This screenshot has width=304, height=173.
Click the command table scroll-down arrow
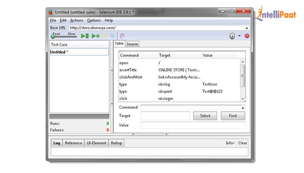pos(243,99)
